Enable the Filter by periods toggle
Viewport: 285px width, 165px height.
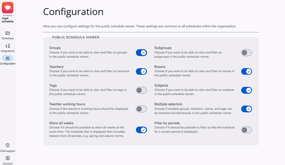point(246,130)
